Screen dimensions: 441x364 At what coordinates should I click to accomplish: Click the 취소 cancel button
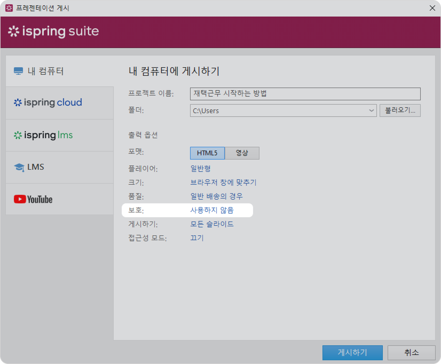coord(411,353)
